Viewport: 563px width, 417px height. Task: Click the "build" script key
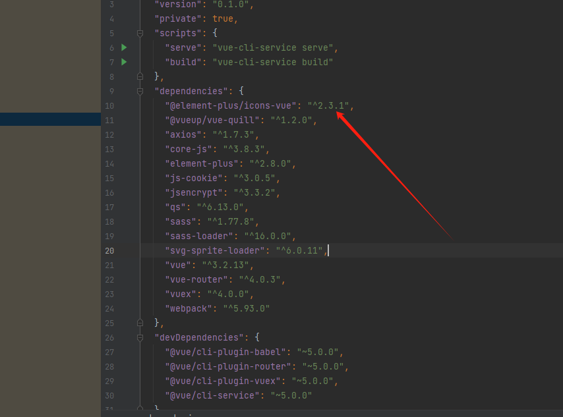183,62
